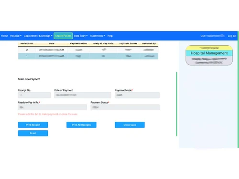Expand the Statements menu
239x179 pixels.
(x=98, y=36)
